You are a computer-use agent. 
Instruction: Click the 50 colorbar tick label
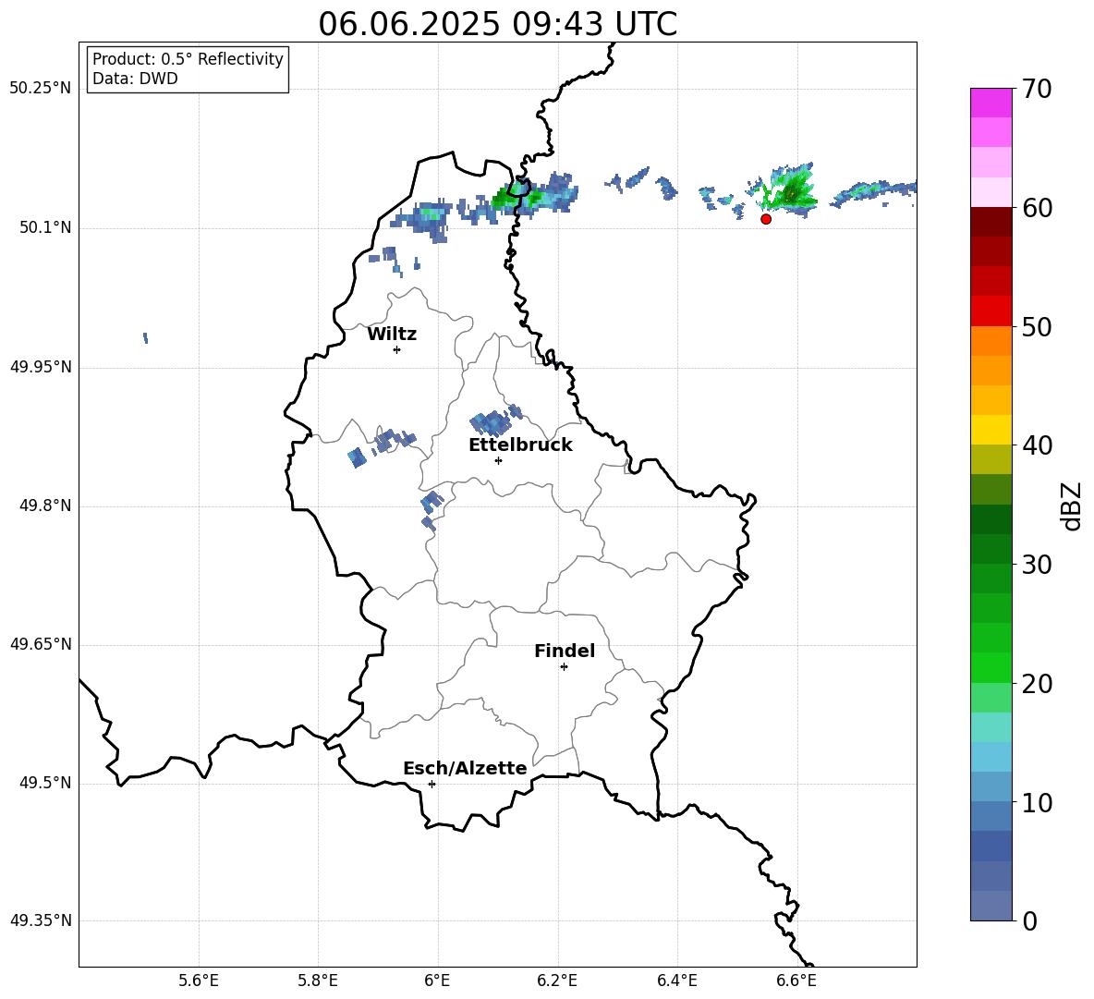1037,326
